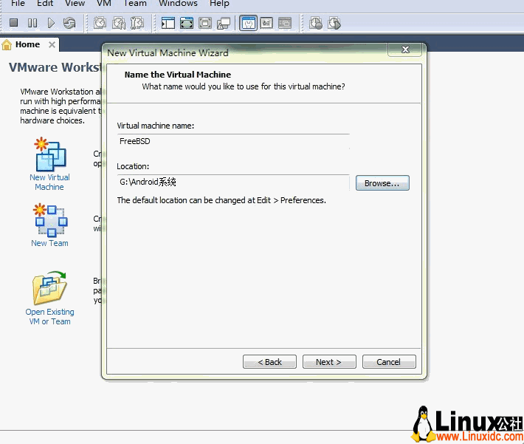The image size is (524, 444).
Task: Click the < Back button
Action: tap(269, 362)
